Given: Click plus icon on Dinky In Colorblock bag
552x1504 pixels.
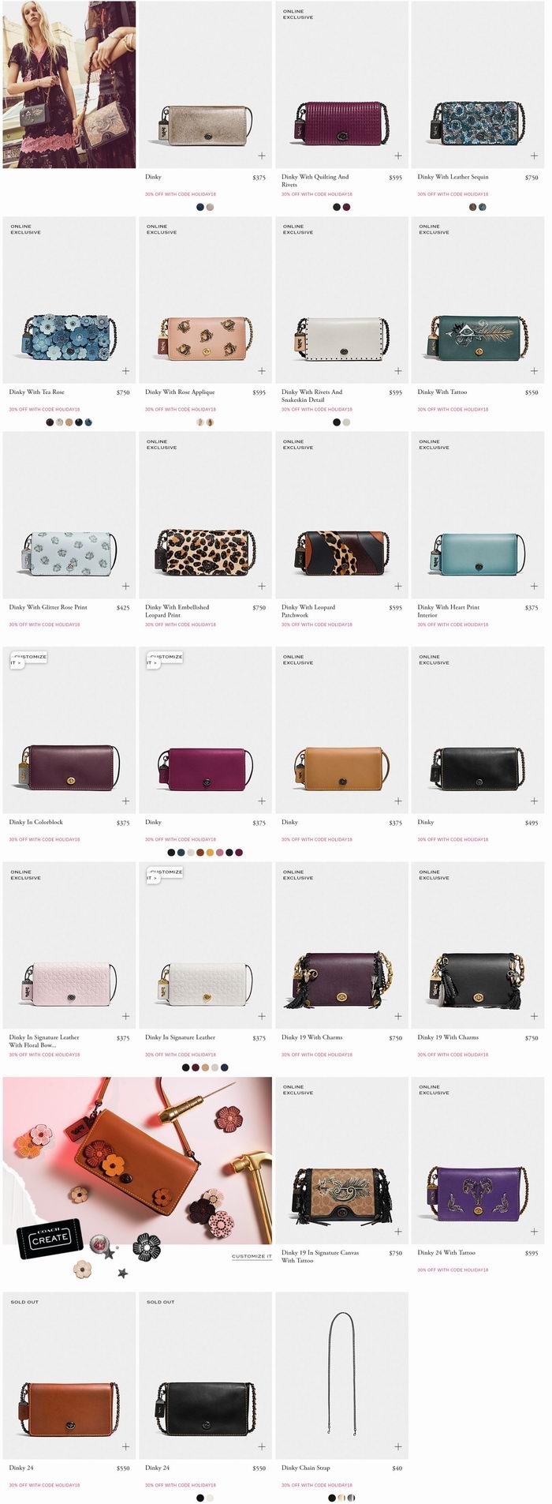Looking at the screenshot, I should tap(125, 801).
